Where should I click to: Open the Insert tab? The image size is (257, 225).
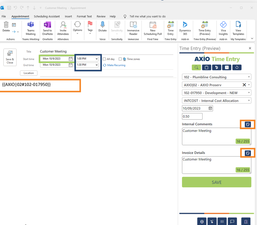click(x=68, y=16)
